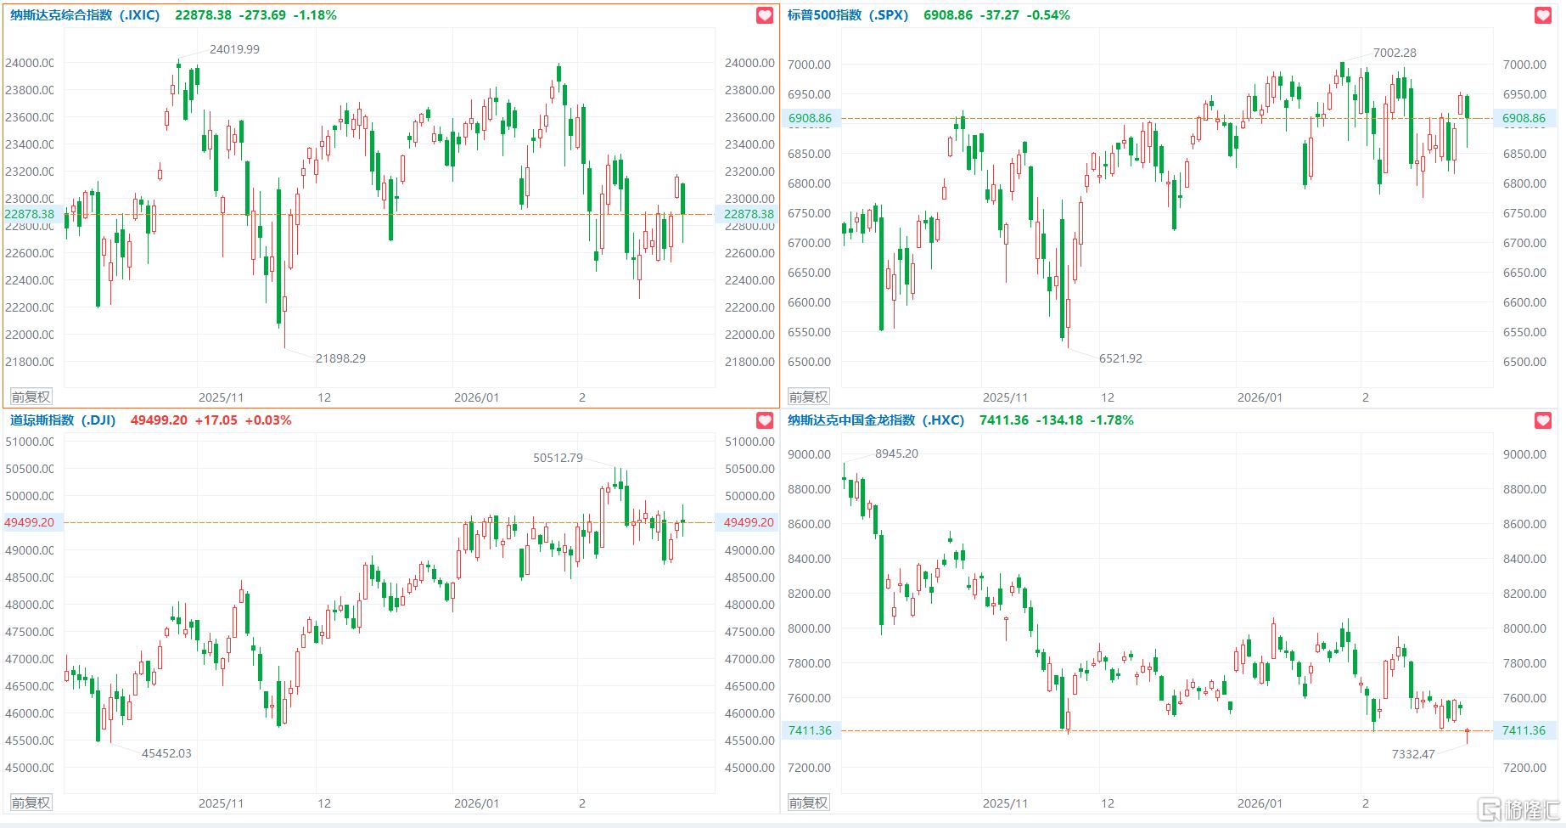The image size is (1566, 828).
Task: Click 前复权 in Golden Dragon index chart
Action: click(x=808, y=803)
